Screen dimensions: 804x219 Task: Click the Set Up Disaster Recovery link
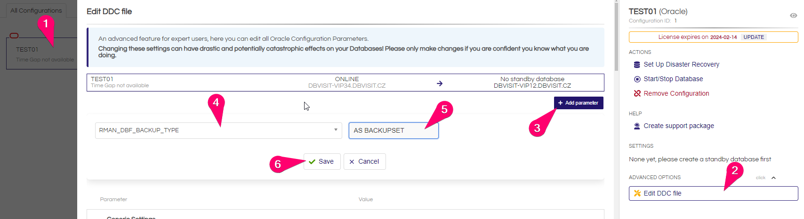pos(681,65)
